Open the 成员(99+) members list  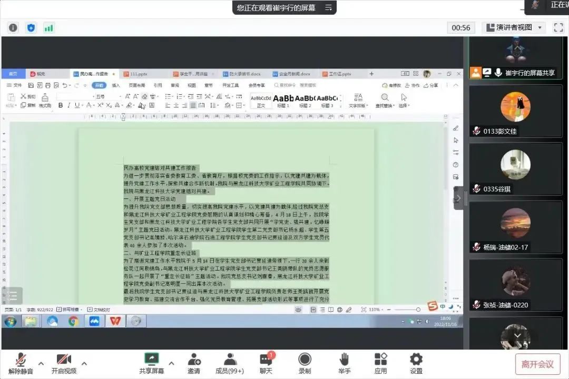pyautogui.click(x=230, y=360)
